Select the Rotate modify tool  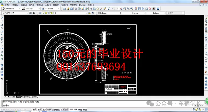[206, 39]
